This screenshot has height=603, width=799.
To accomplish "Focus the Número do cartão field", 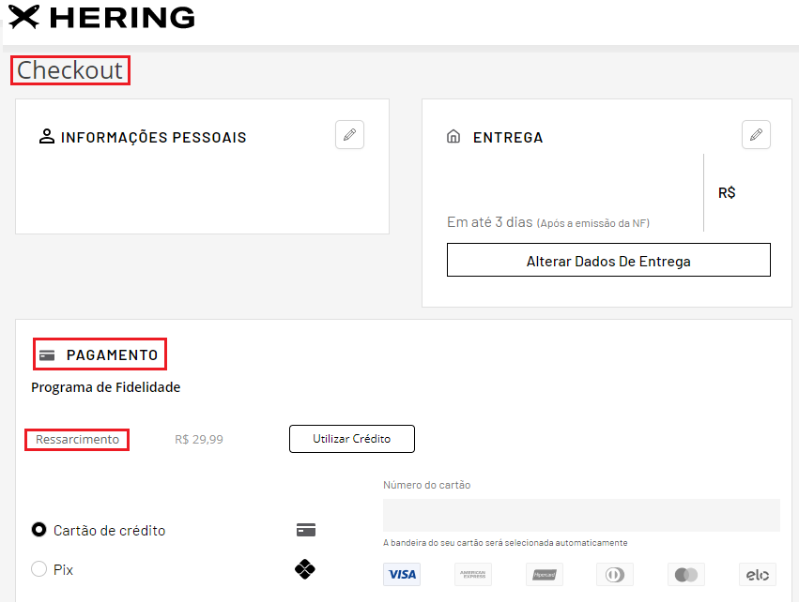I will [581, 516].
